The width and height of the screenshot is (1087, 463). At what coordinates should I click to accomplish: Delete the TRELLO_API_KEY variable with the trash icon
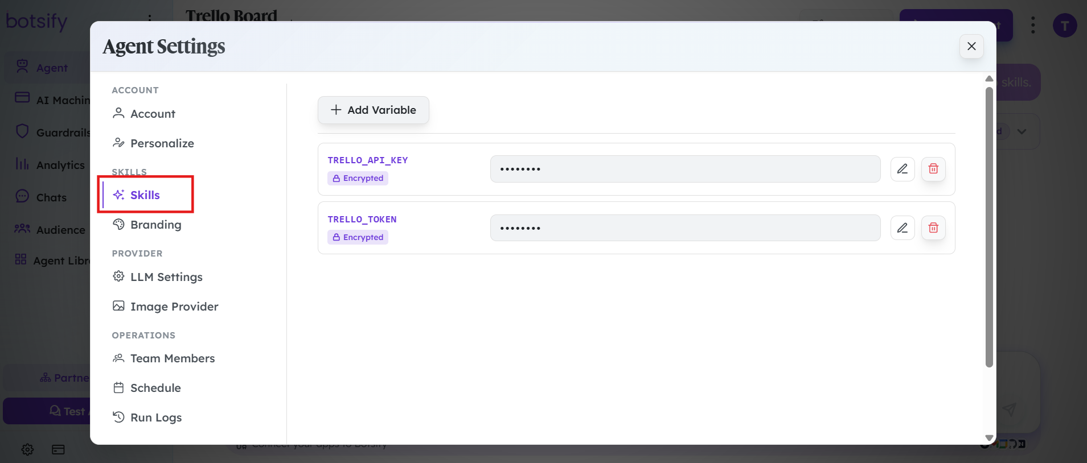(x=933, y=169)
